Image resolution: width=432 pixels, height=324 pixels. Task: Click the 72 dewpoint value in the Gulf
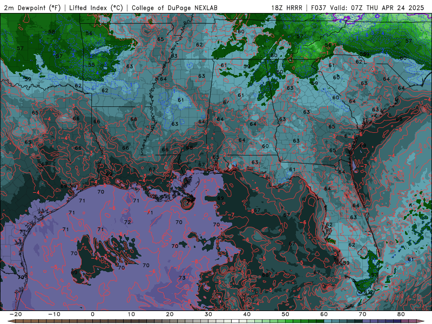(127, 222)
